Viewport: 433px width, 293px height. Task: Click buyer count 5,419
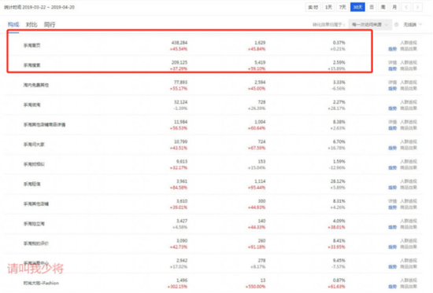[x=260, y=63]
